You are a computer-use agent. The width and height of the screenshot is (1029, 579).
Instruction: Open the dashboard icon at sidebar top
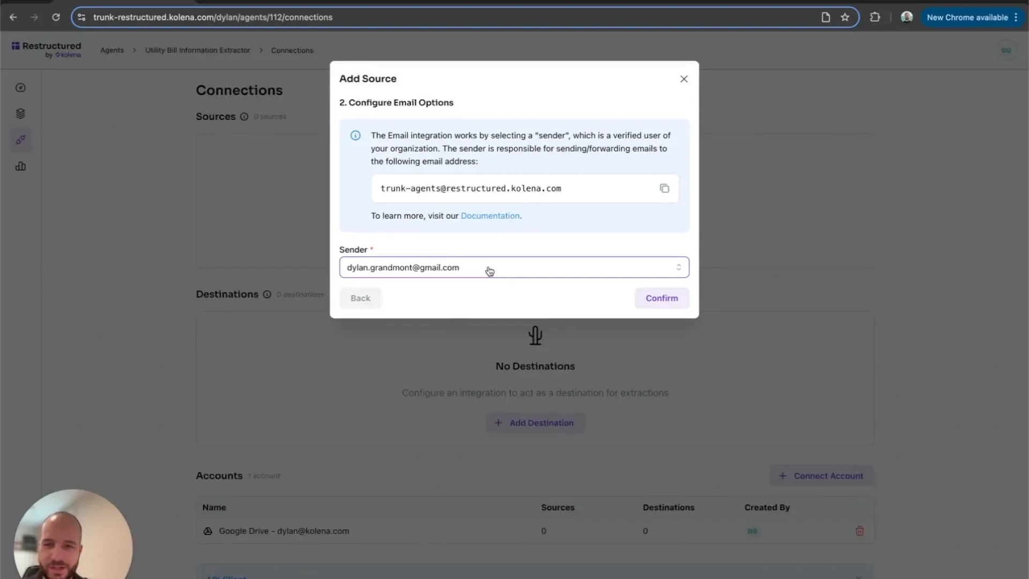(x=20, y=87)
